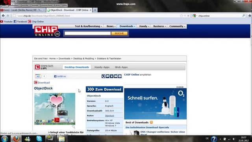The width and height of the screenshot is (252, 142).
Task: Open DNS-Changer entfernen article link
Action: point(163,133)
